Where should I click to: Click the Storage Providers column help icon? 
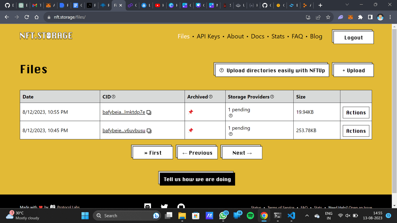click(x=272, y=97)
